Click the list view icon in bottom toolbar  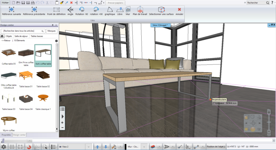(x=53, y=147)
